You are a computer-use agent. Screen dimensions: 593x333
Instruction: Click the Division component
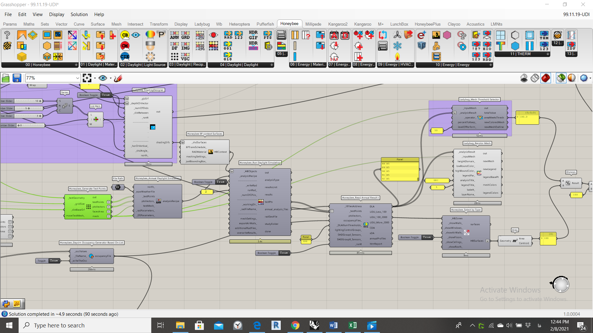571,183
